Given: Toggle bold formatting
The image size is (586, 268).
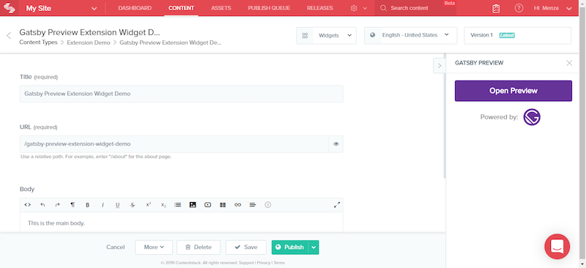Looking at the screenshot, I should click(x=87, y=205).
